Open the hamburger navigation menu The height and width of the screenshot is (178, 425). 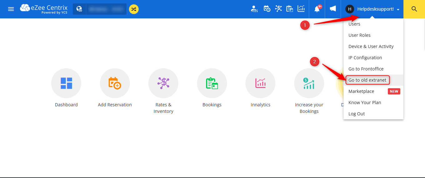click(11, 9)
